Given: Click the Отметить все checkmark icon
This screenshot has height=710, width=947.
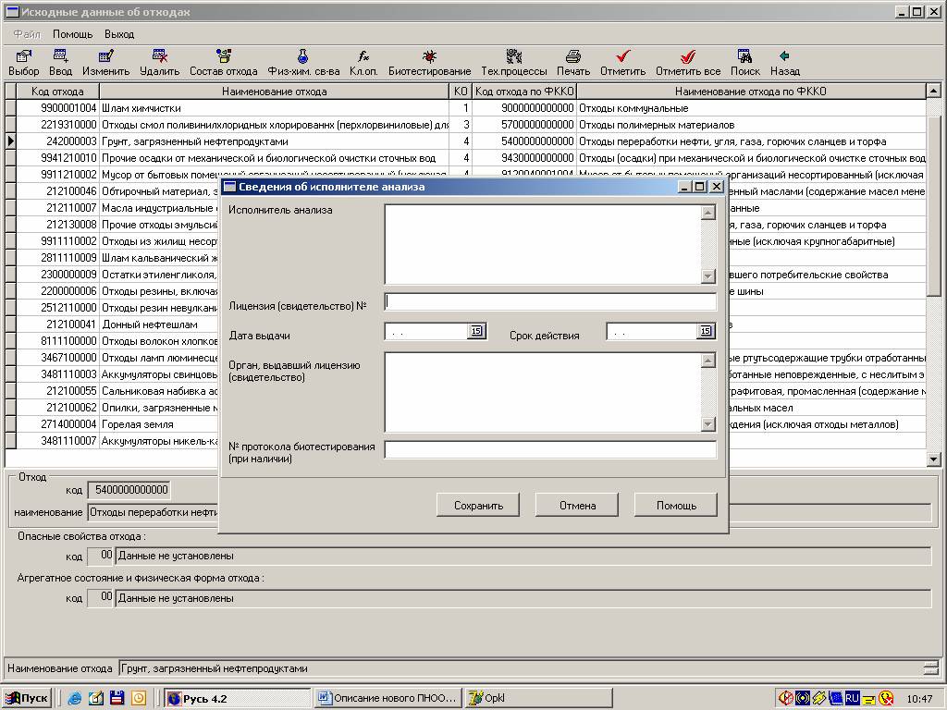Looking at the screenshot, I should coord(687,57).
